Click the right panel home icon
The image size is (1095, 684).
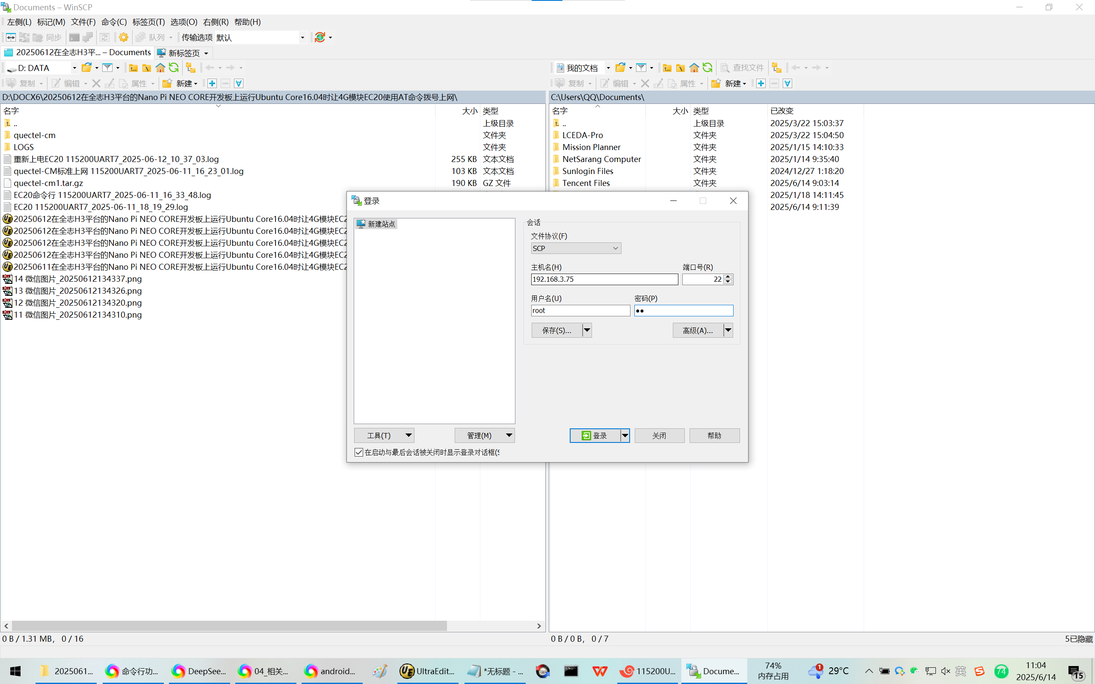tap(694, 68)
